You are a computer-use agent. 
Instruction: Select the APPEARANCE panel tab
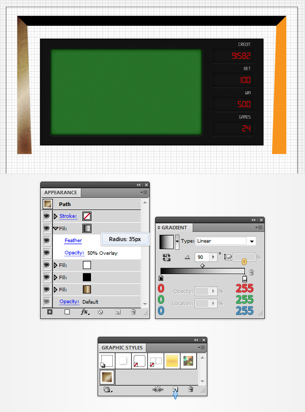click(x=60, y=193)
